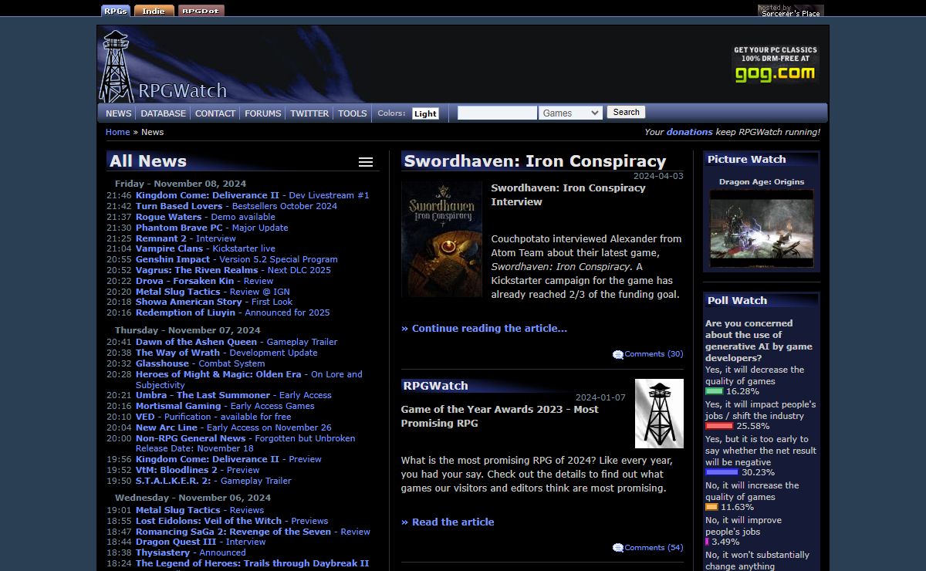Switch to the RPGDot top tab
The width and height of the screenshot is (926, 571).
click(201, 11)
